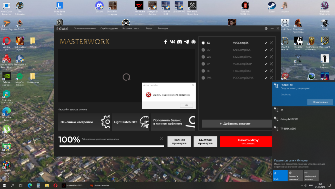Open the 'Условия использования' menu item

[x=85, y=29]
